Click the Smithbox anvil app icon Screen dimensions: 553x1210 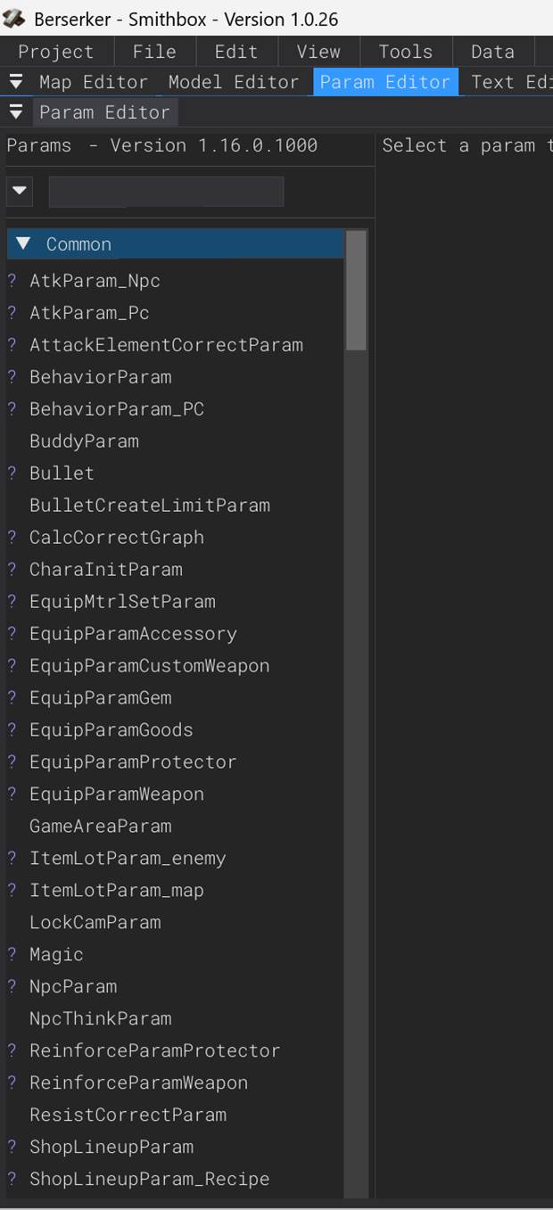[14, 18]
